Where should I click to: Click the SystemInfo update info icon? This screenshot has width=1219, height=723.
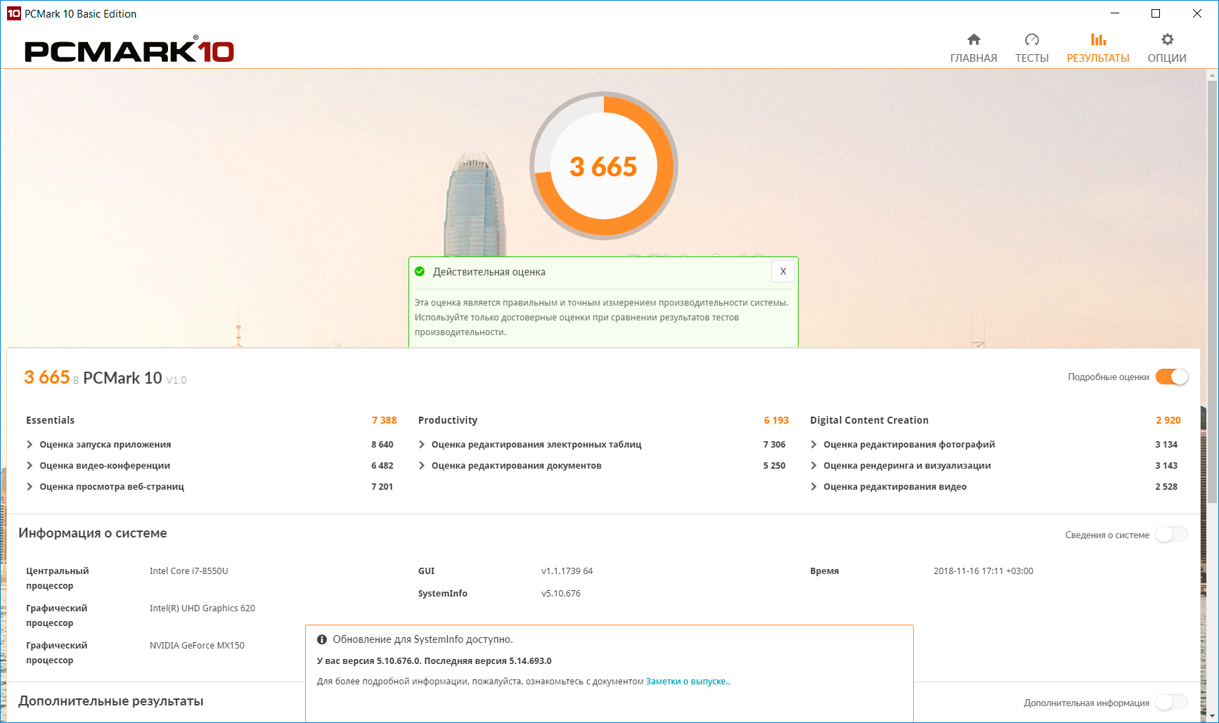(x=322, y=639)
